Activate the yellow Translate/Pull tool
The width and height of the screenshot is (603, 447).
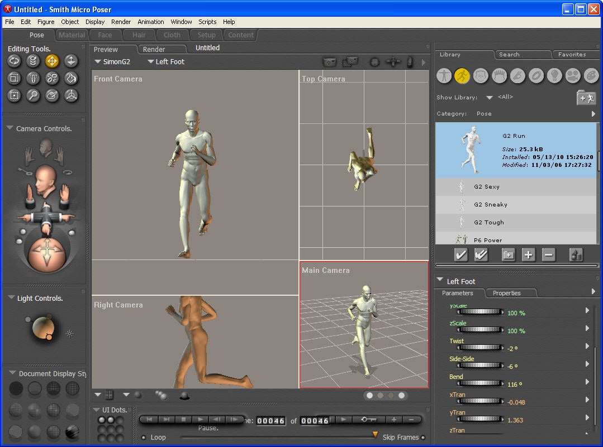pos(52,61)
